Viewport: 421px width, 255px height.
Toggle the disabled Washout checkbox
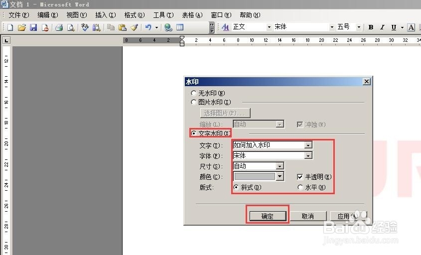tap(300, 125)
